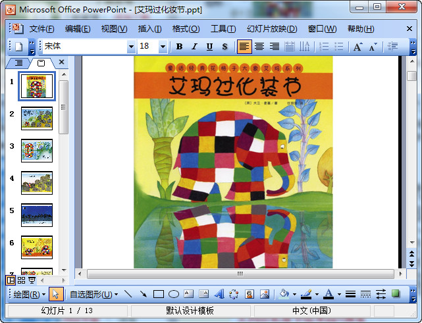This screenshot has width=422, height=323.
Task: Decrease font size
Action: 373,47
